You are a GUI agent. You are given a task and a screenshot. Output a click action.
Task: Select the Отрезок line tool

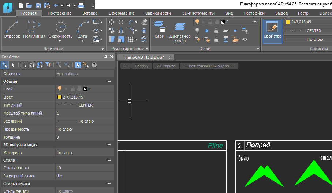12,30
